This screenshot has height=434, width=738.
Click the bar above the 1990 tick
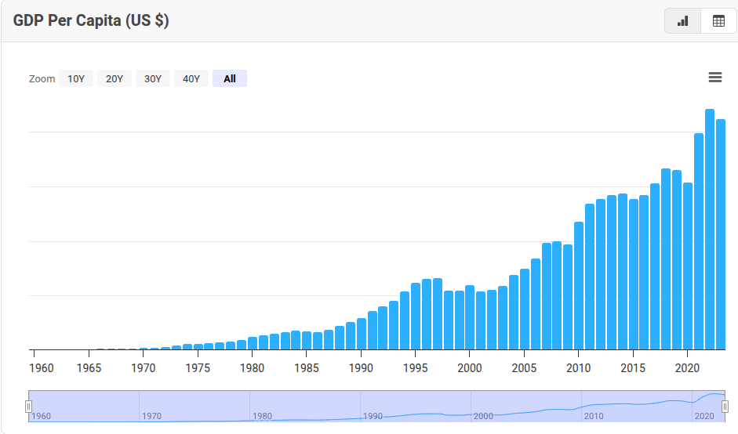pyautogui.click(x=362, y=334)
